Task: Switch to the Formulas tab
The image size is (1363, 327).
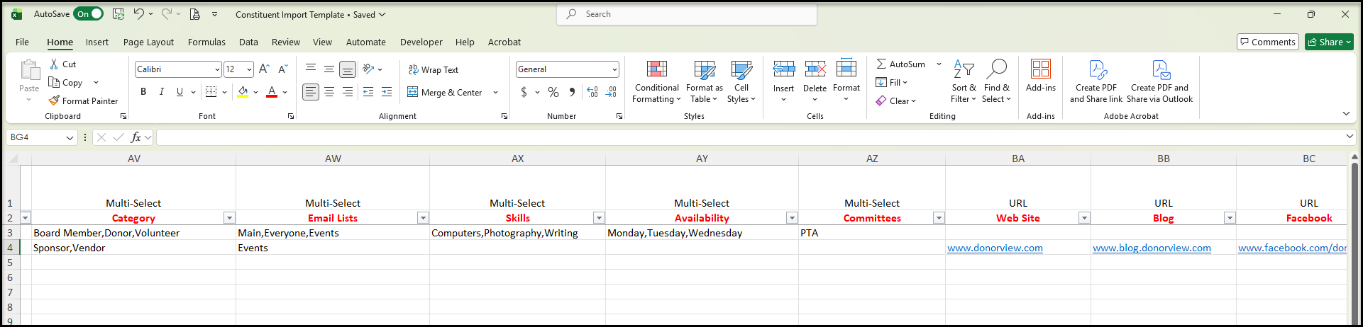Action: [x=206, y=42]
